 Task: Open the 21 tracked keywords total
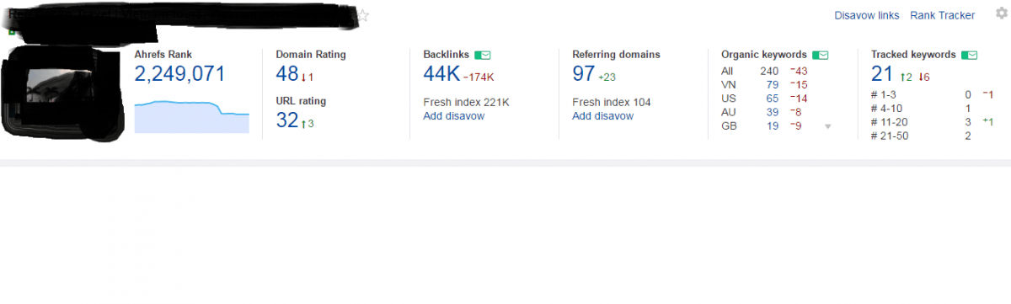pos(882,74)
